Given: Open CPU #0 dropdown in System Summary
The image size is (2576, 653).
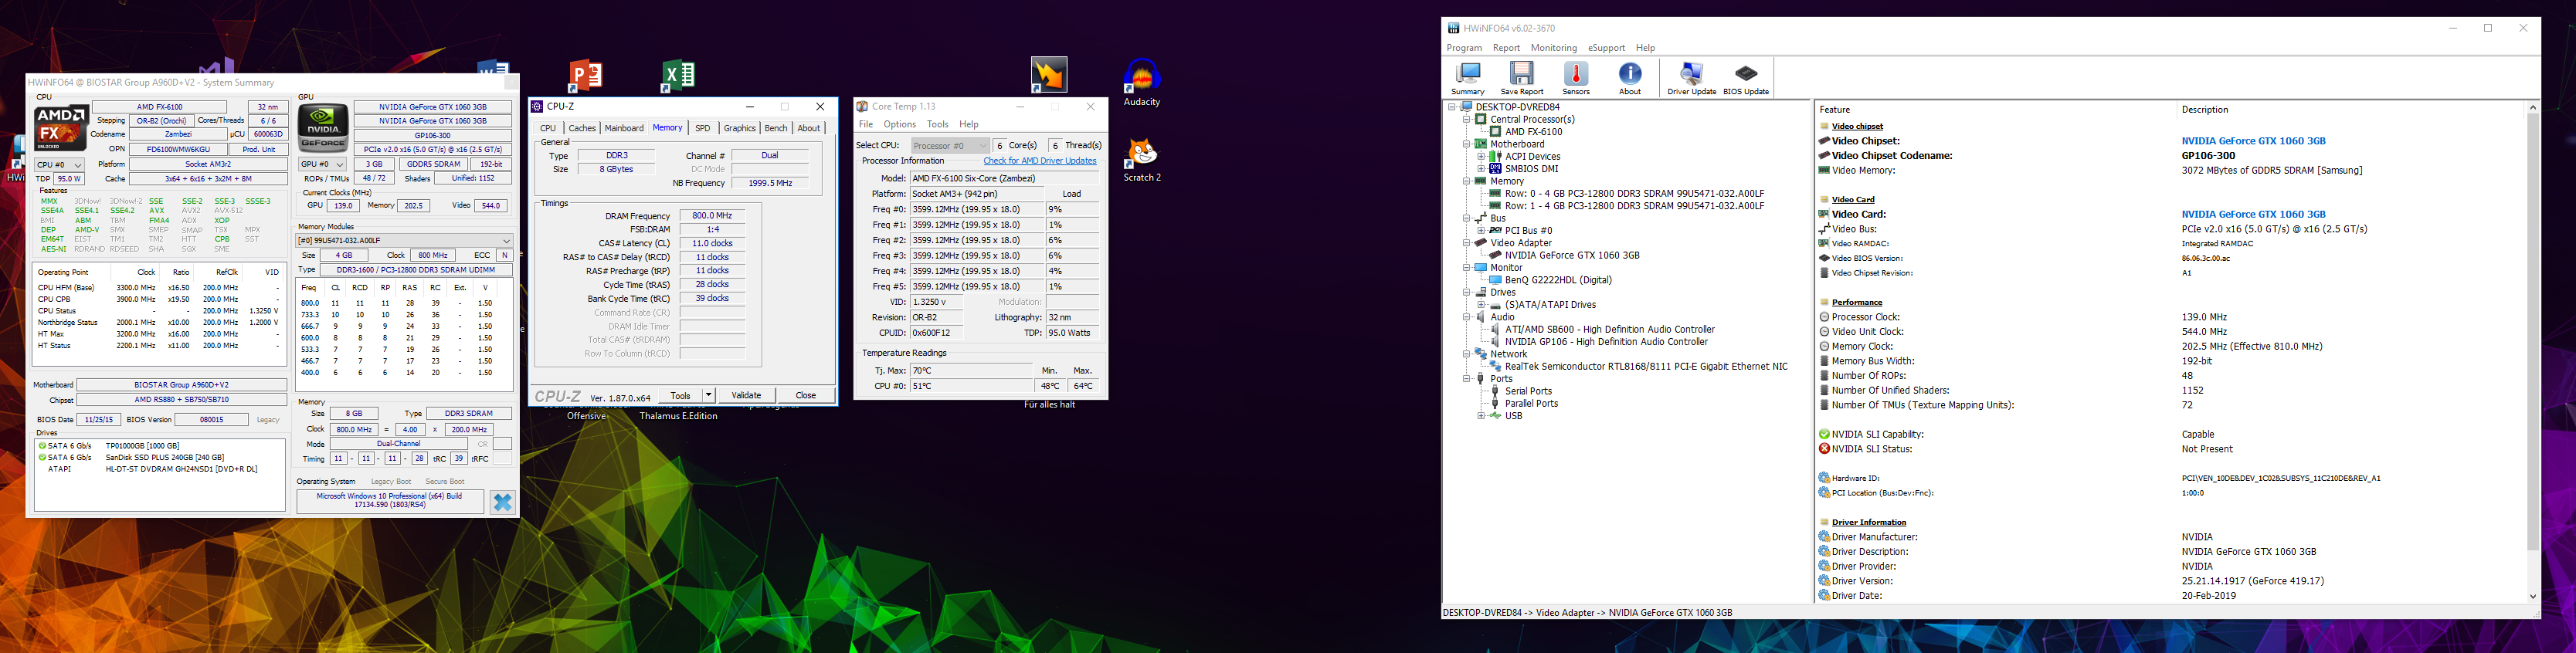Looking at the screenshot, I should point(59,165).
